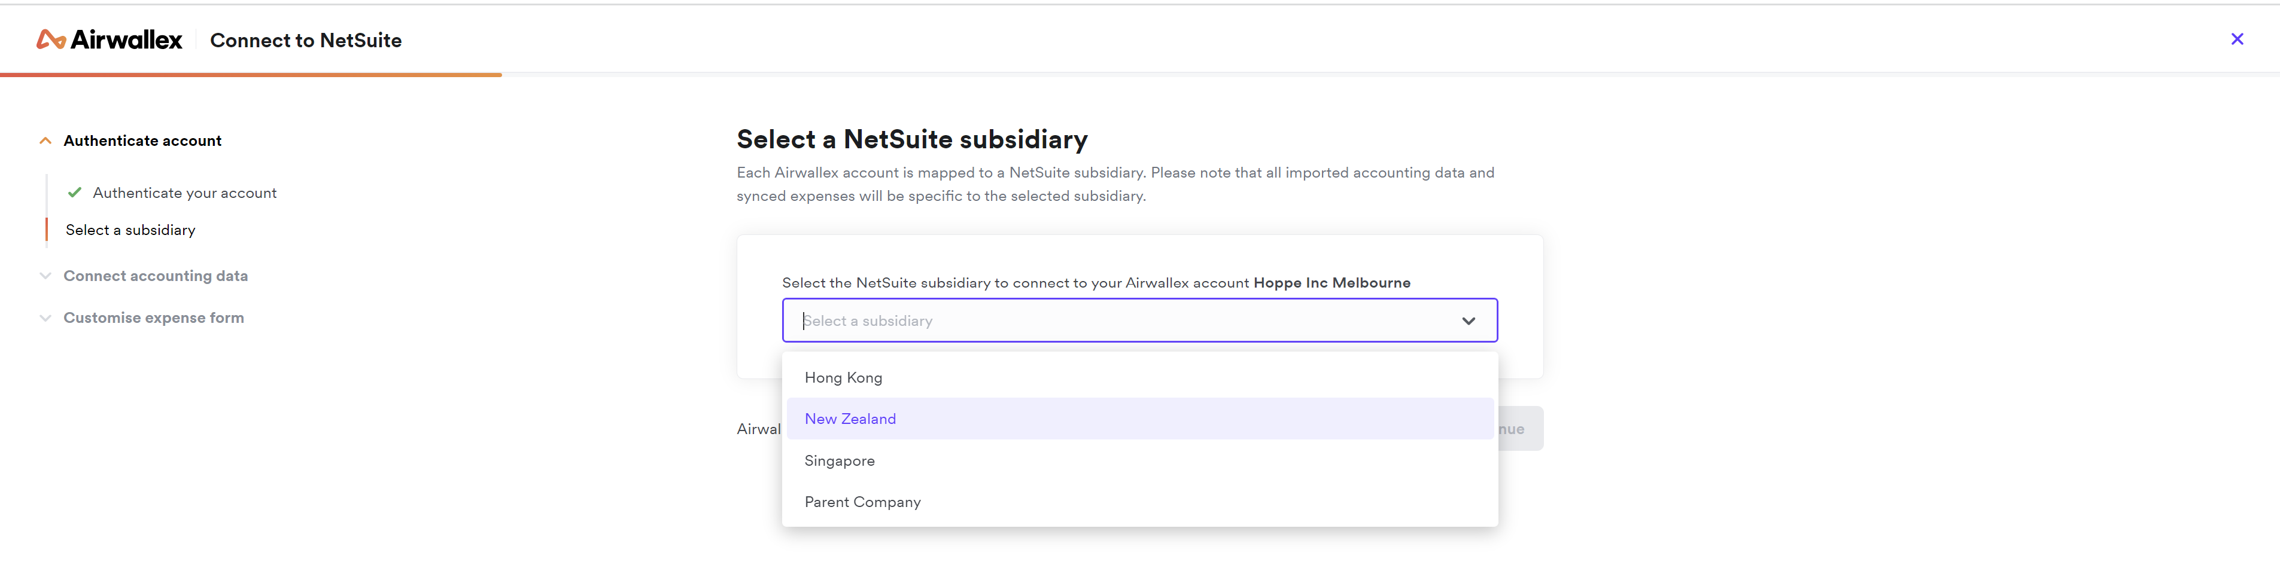The width and height of the screenshot is (2280, 571).
Task: Click the subsidiary dropdown chevron arrow
Action: point(1469,321)
